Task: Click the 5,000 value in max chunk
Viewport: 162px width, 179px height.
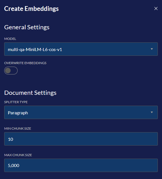Action: point(13,166)
